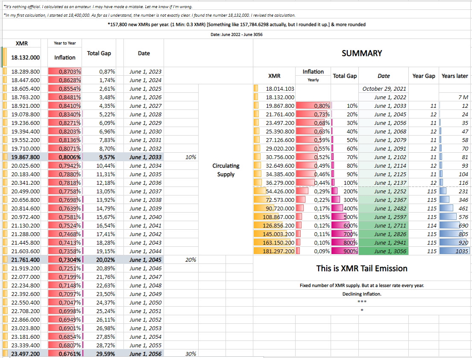Image resolution: width=472 pixels, height=358 pixels.
Task: Select summary date June 1, 2482
Action: pos(384,208)
